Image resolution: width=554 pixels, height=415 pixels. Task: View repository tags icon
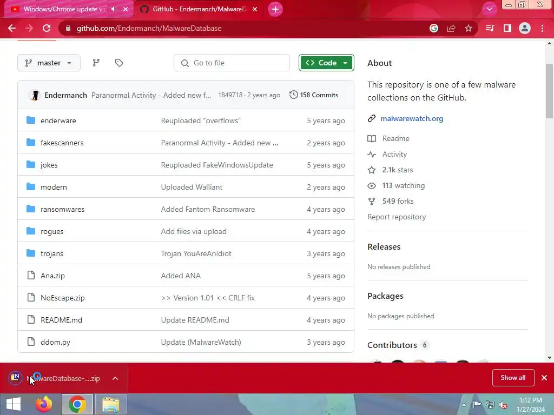tap(119, 63)
